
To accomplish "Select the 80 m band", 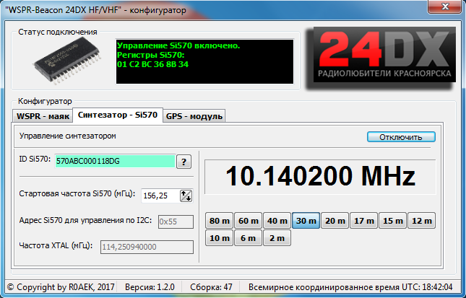I will click(220, 221).
